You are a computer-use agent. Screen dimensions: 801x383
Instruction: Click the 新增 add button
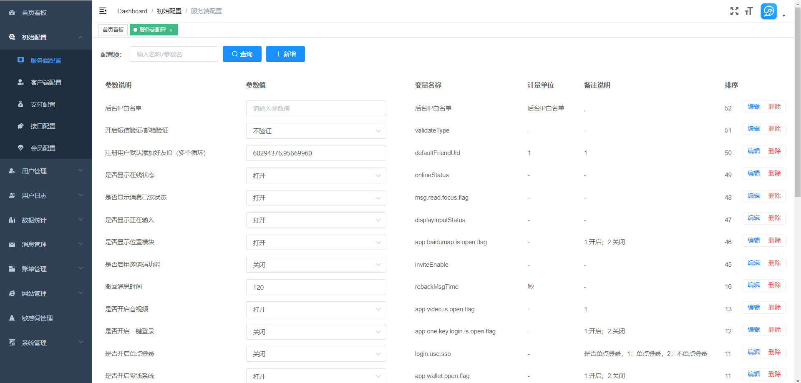click(285, 54)
